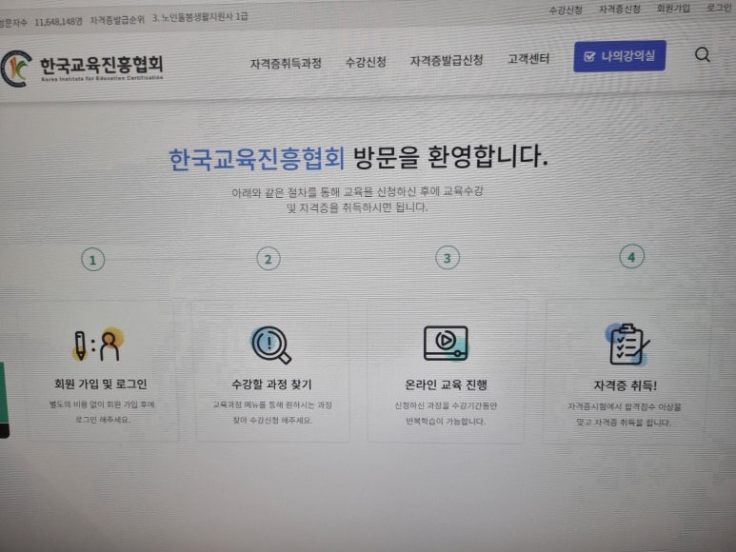This screenshot has width=736, height=552.
Task: Click ranking text 노인돌봄생활지원사 1급
Action: click(x=205, y=17)
